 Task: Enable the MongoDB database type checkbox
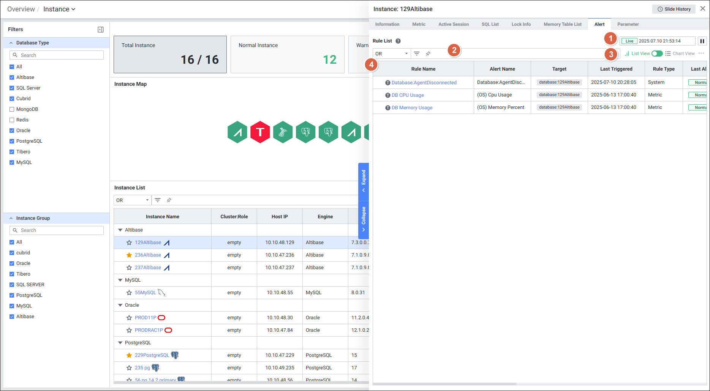click(x=12, y=109)
